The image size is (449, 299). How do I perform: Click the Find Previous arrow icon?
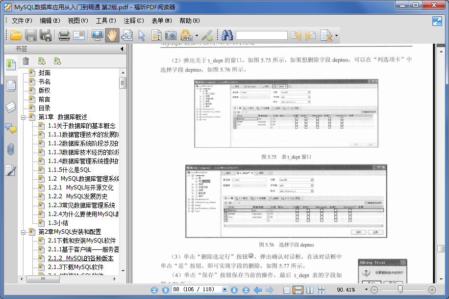click(x=296, y=35)
